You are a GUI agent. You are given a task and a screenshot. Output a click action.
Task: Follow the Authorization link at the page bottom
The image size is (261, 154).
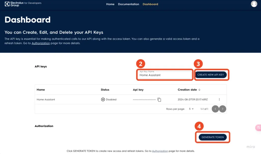pyautogui.click(x=160, y=151)
